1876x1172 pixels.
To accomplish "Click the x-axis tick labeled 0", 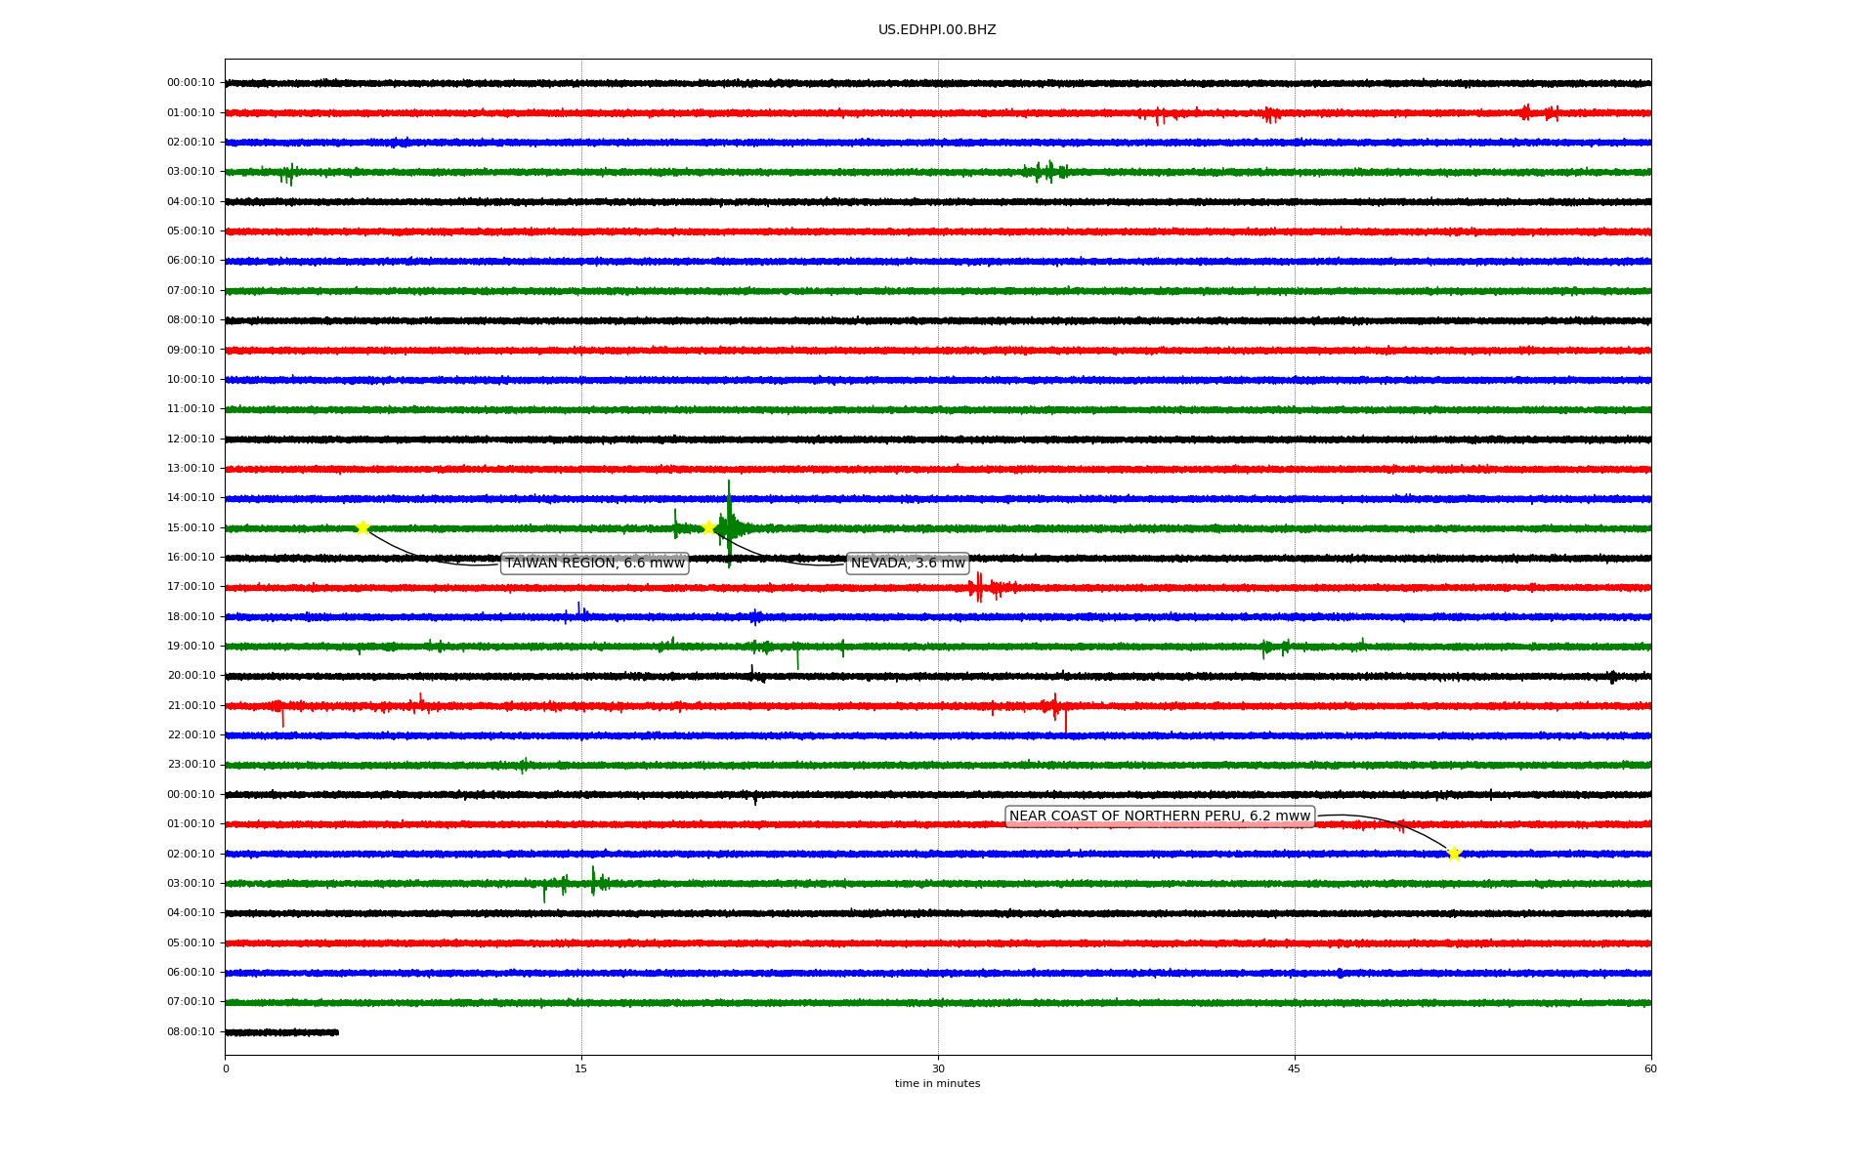I will pyautogui.click(x=226, y=1068).
